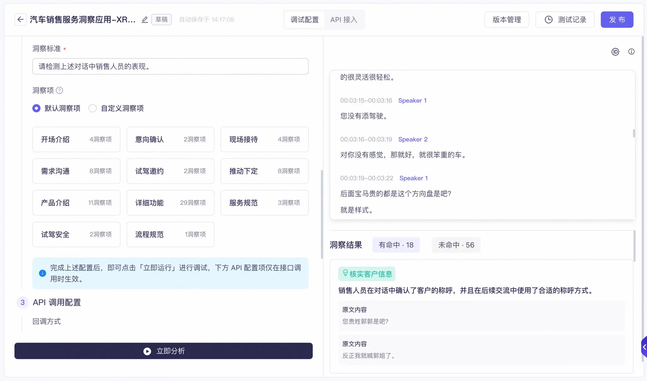This screenshot has height=381, width=647.
Task: Open the 需求沟通 insight card
Action: [x=76, y=171]
